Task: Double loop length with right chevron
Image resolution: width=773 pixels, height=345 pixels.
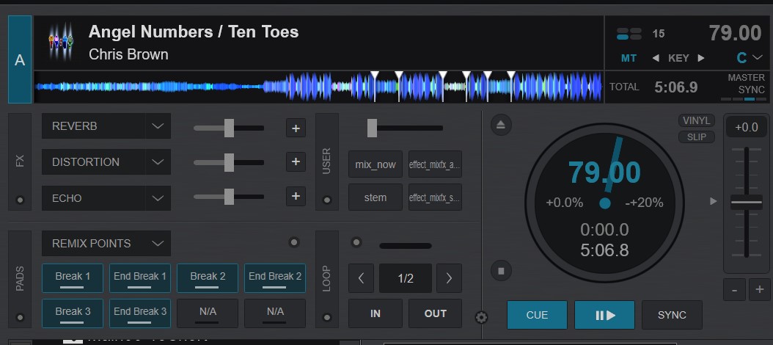Action: coord(449,278)
